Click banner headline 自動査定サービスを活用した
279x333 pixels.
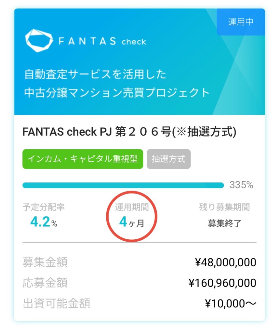pyautogui.click(x=95, y=74)
